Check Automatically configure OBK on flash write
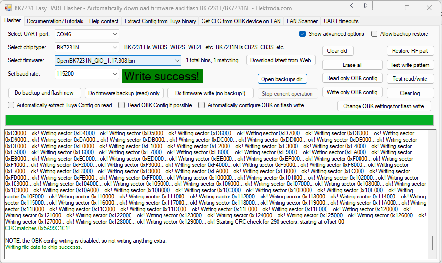This screenshot has height=263, width=442. click(x=201, y=105)
